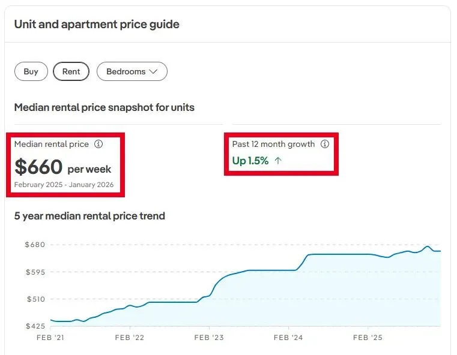Click the Up 1.5% growth value

click(250, 161)
